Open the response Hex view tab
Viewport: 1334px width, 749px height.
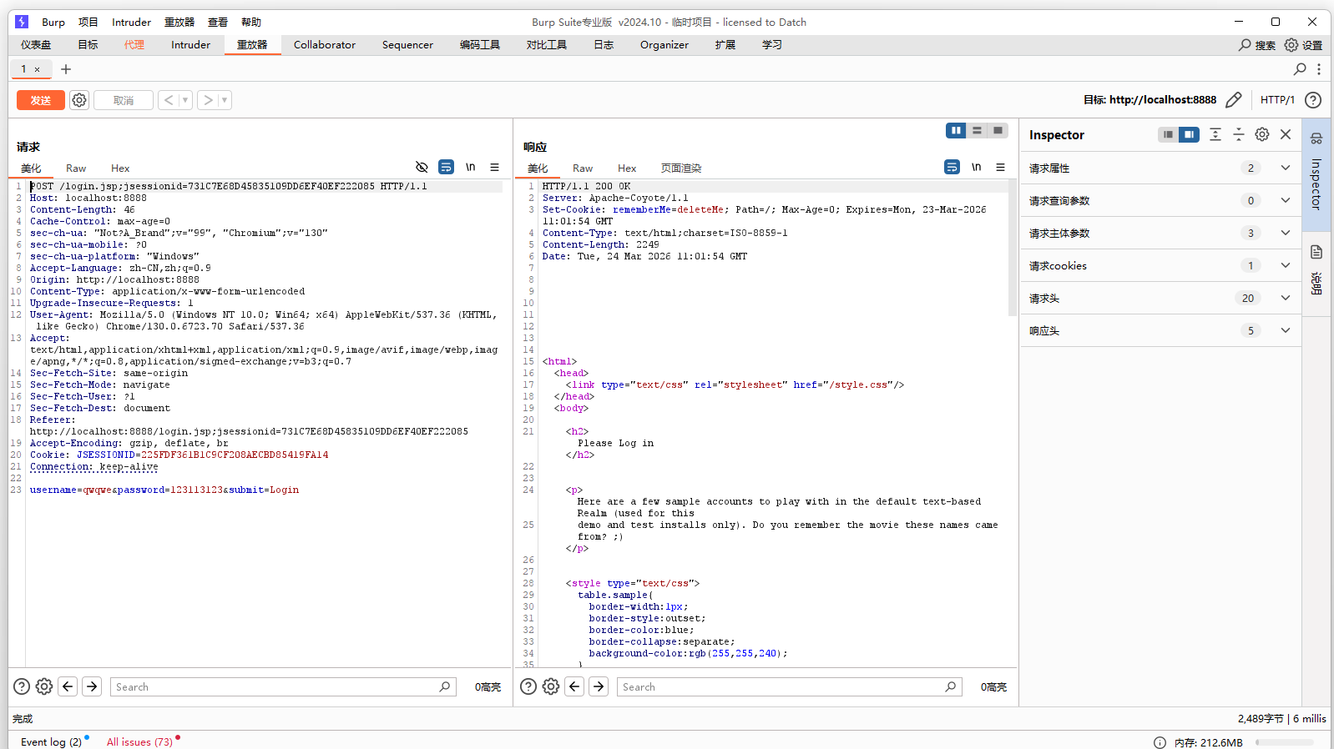pyautogui.click(x=626, y=168)
